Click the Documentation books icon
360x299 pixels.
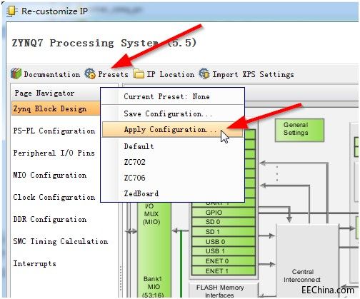(x=16, y=74)
